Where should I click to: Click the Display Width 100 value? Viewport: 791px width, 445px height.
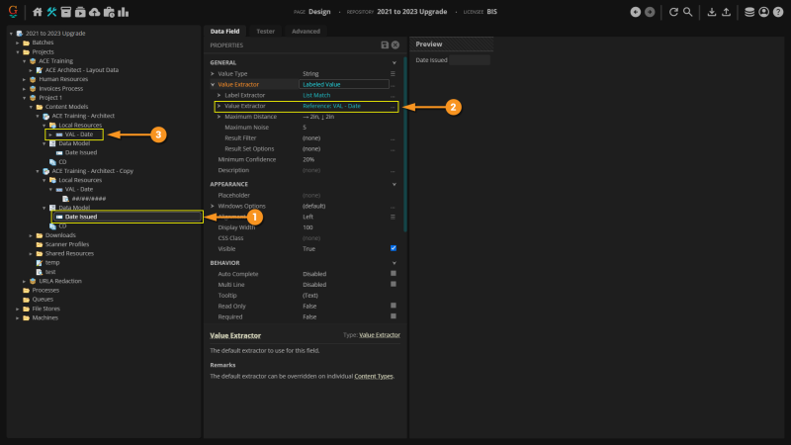click(308, 227)
